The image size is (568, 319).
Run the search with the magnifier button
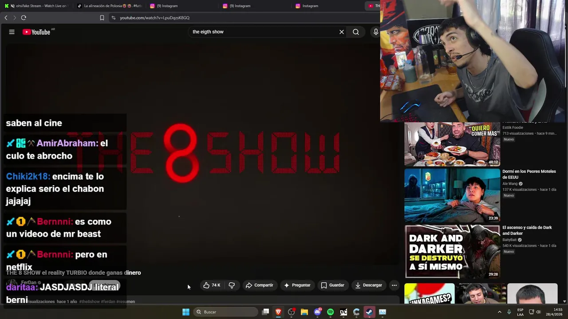356,32
